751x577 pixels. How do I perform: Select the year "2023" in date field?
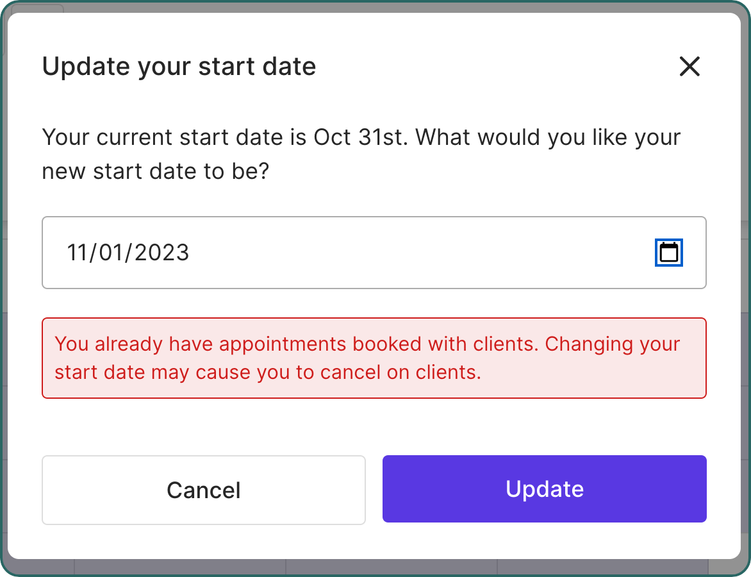point(162,253)
